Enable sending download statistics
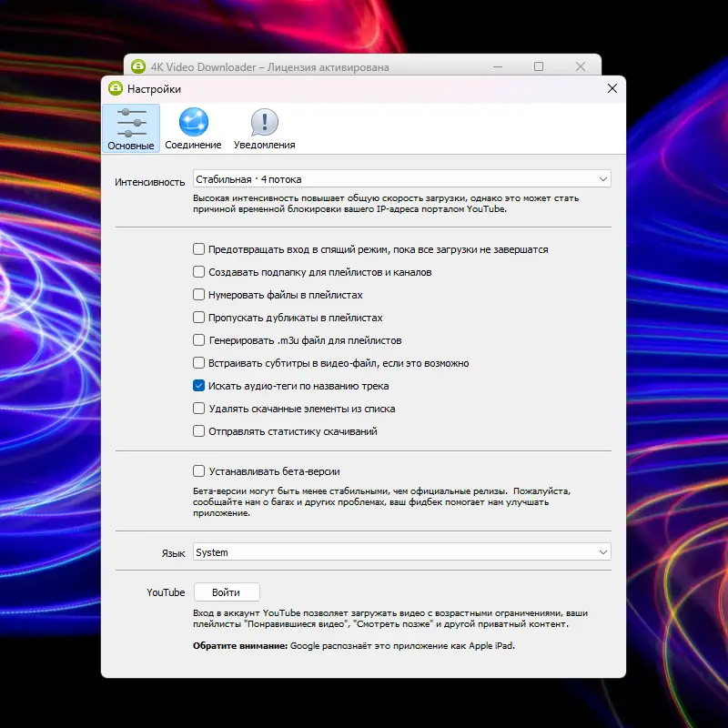The width and height of the screenshot is (728, 728). click(198, 430)
